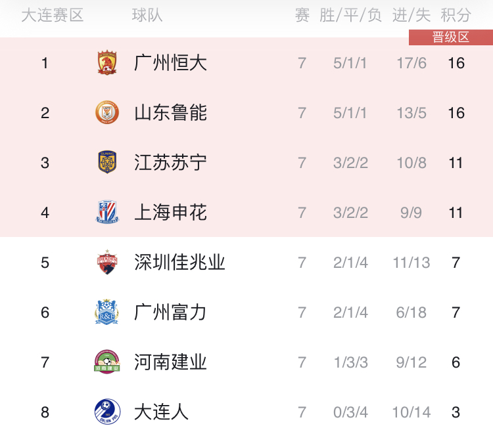Viewport: 493px width, 428px height.
Task: Click the red 晋级区 label
Action: click(x=451, y=37)
